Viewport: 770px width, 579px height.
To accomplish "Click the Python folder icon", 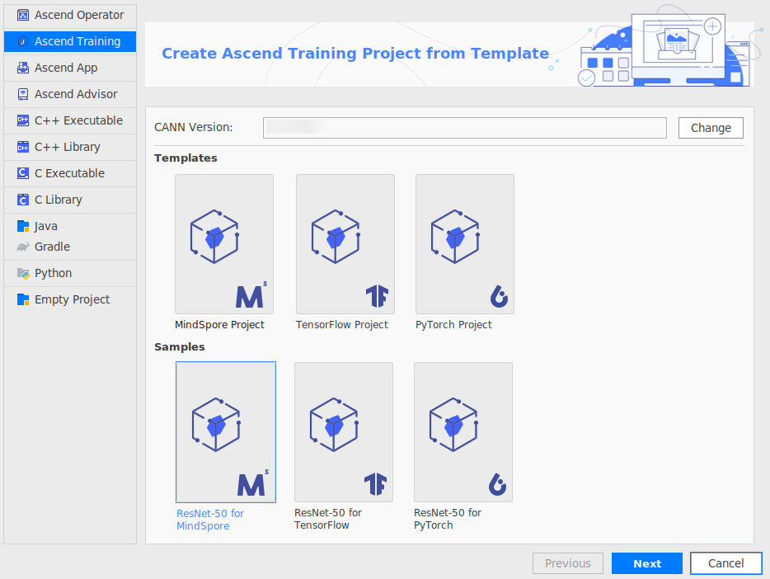I will coord(22,273).
